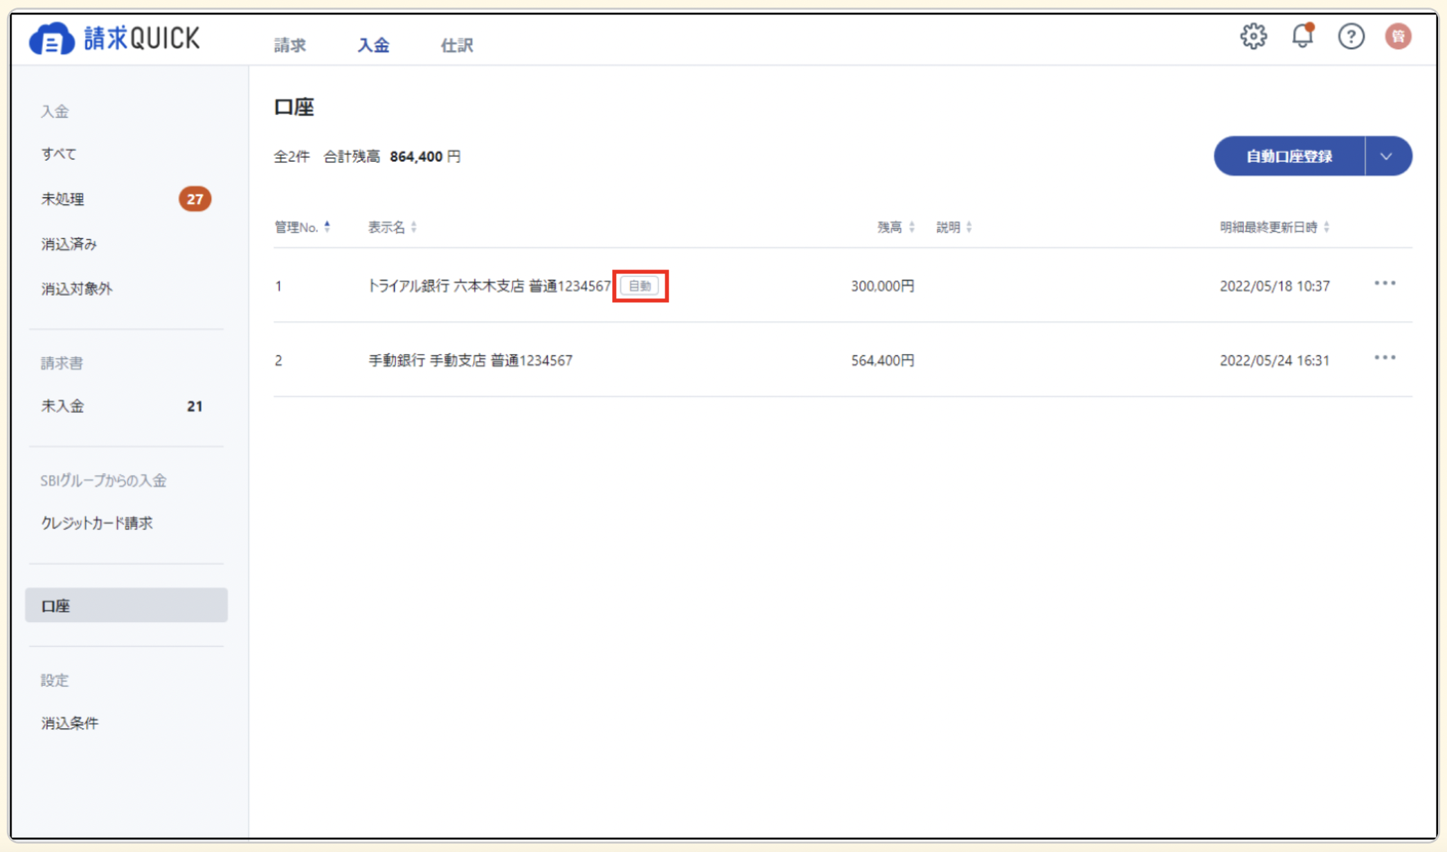Sort by 表示名 column
The width and height of the screenshot is (1447, 852).
[x=392, y=227]
